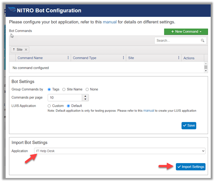
Task: Select Site Name grouping radio button
Action: point(64,90)
